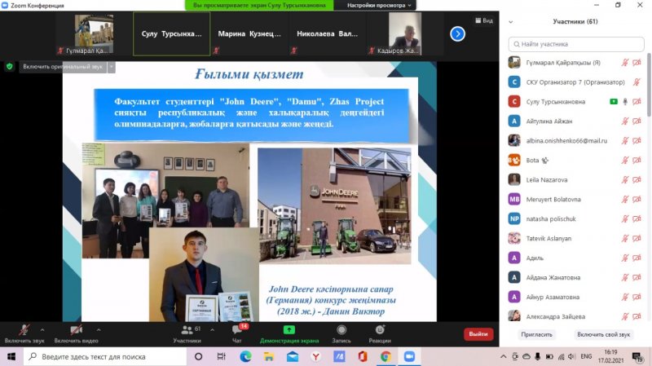This screenshot has height=366, width=652.
Task: Click camera-off icon for natasha polischuk
Action: (637, 218)
